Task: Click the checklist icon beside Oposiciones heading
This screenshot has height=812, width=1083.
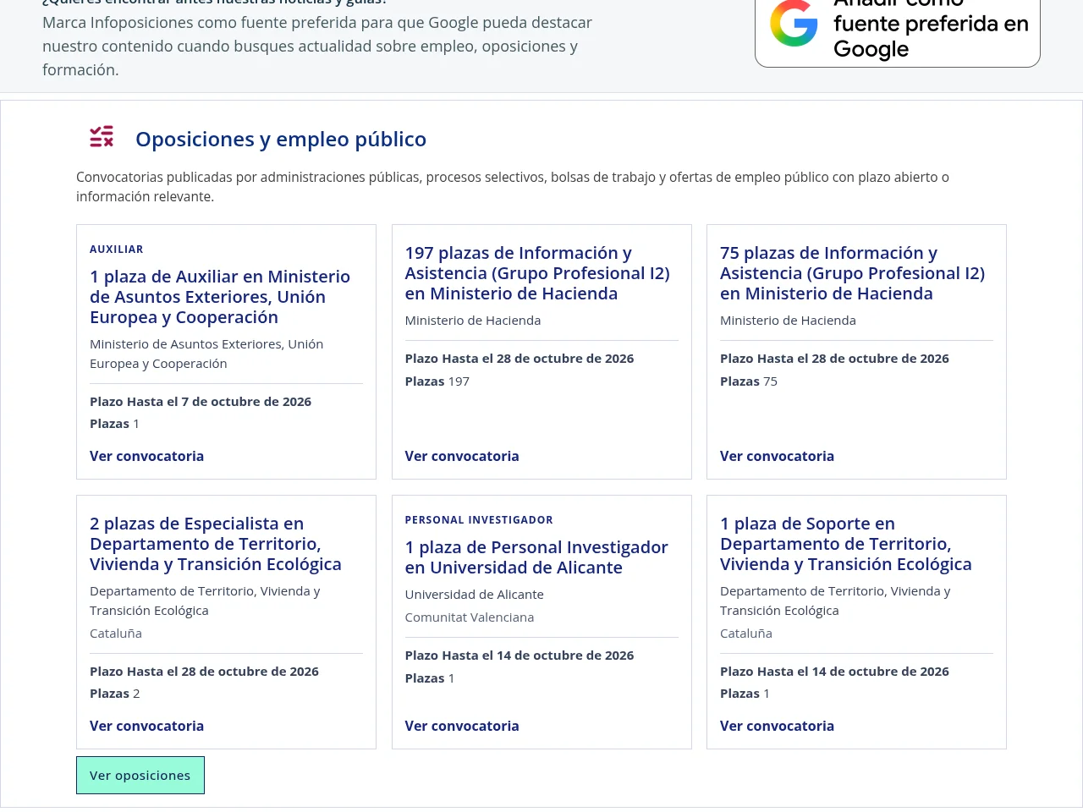Action: click(102, 137)
